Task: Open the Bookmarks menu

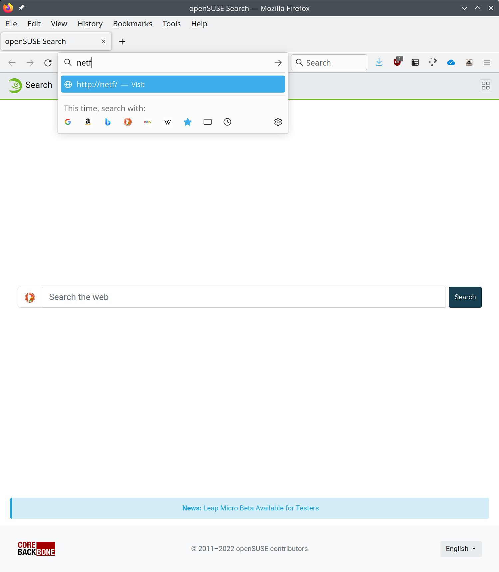Action: click(133, 24)
